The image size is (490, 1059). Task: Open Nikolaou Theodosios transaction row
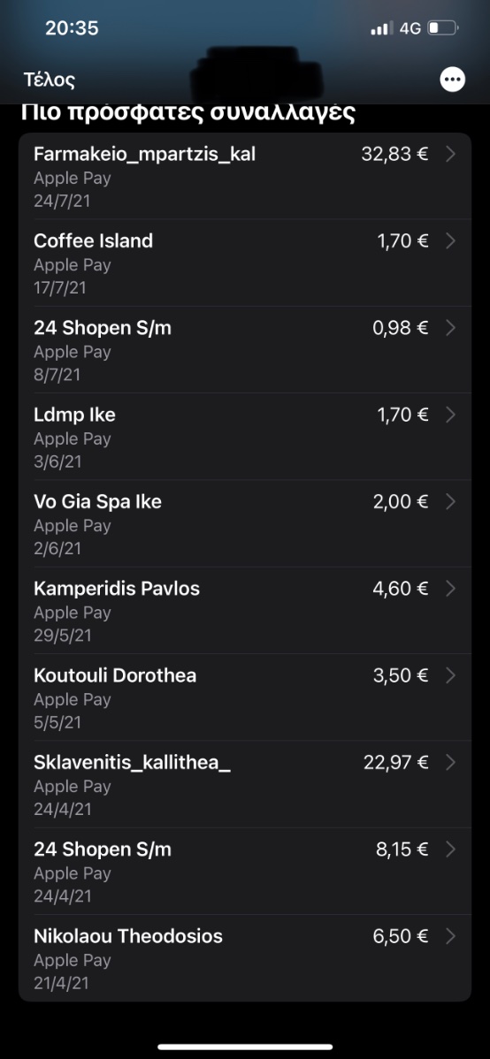[245, 957]
